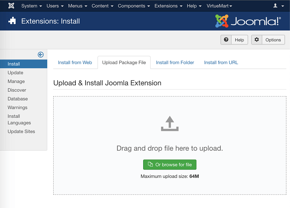Collapse sidebar with the blue arrow icon
This screenshot has height=208, width=290.
[x=41, y=55]
